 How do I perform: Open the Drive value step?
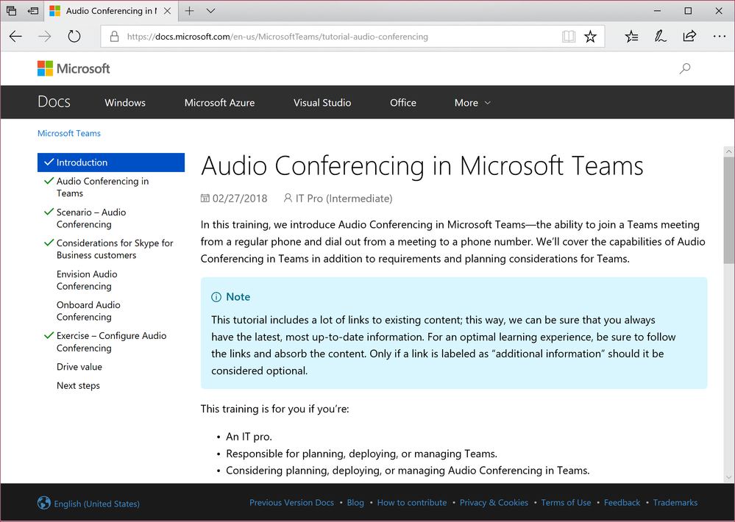(x=79, y=366)
